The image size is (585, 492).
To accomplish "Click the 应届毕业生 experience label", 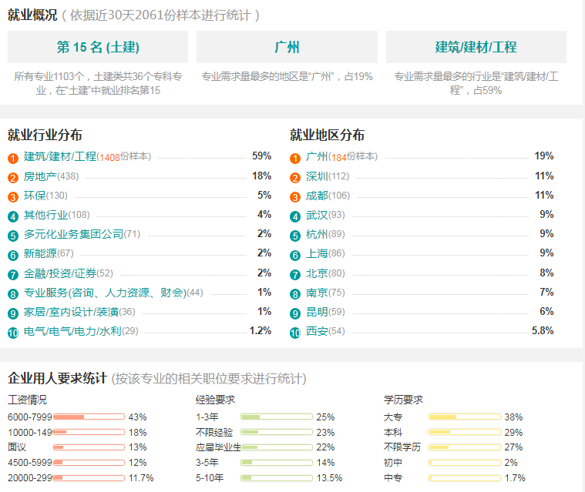I will click(x=218, y=447).
